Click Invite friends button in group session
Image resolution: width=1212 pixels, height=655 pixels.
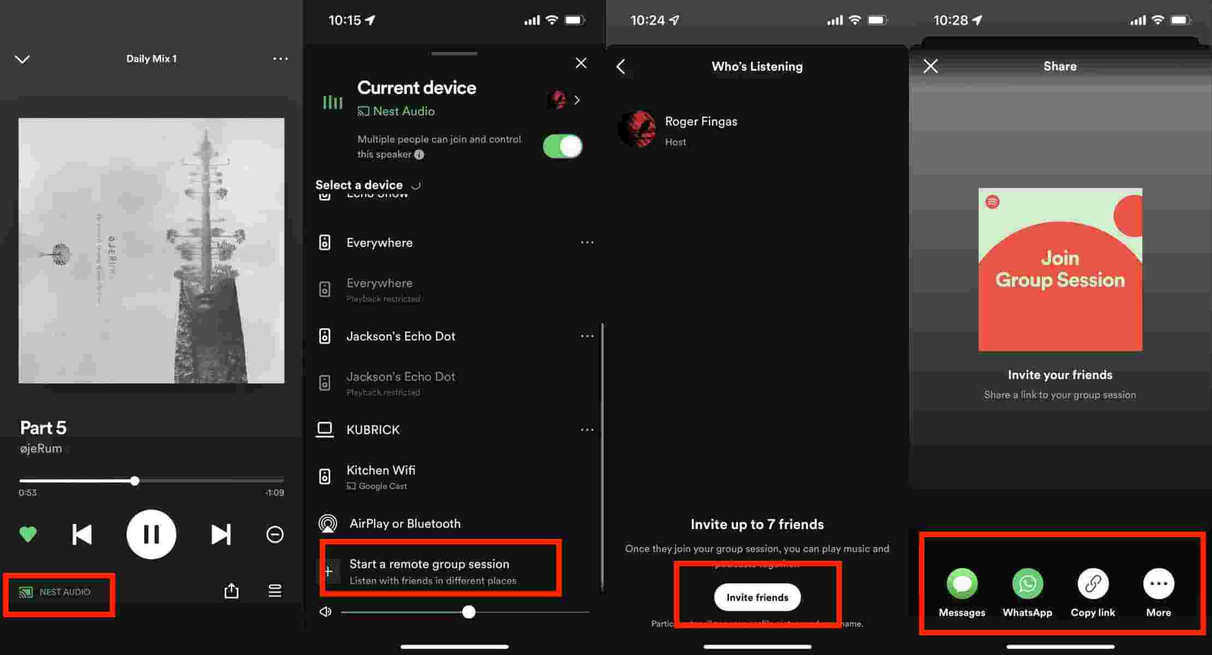pos(756,597)
